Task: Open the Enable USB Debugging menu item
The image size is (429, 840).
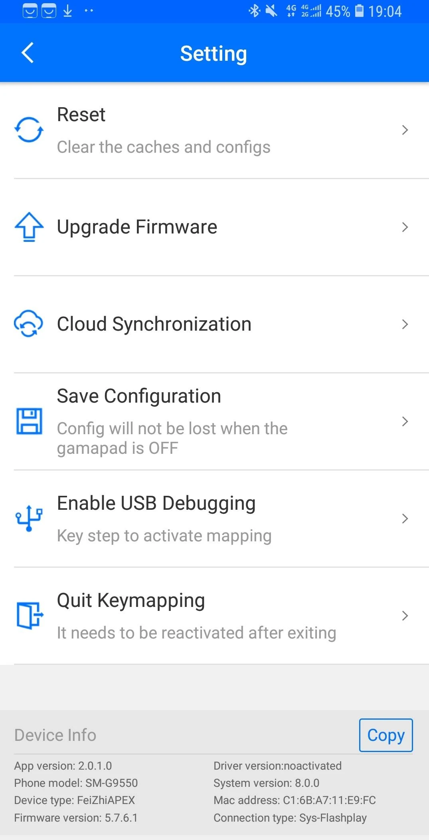Action: point(156,503)
